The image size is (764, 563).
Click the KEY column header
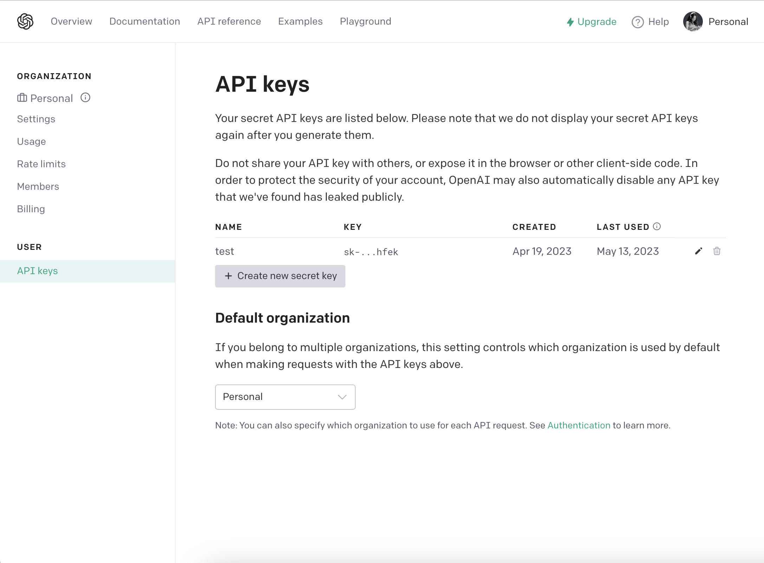pyautogui.click(x=353, y=227)
